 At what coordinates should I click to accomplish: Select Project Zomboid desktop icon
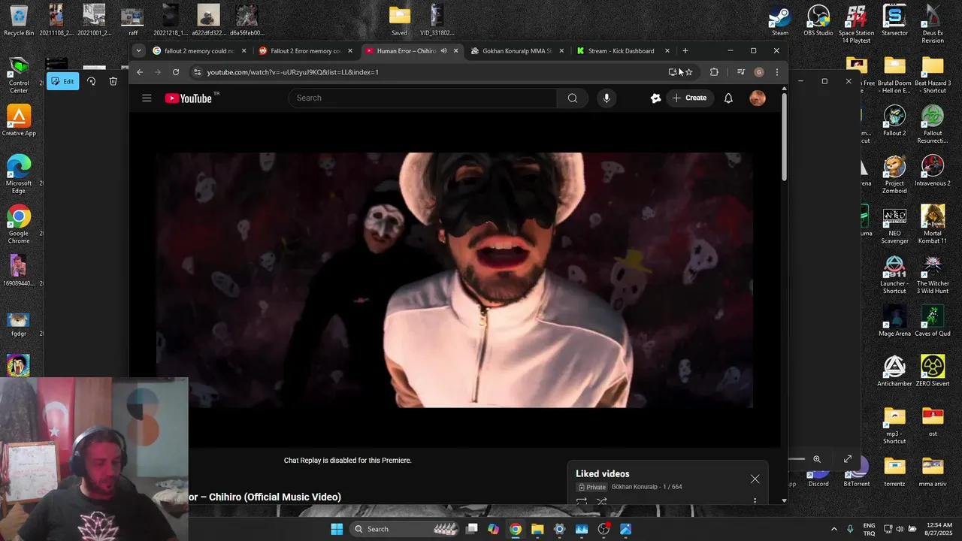coord(894,174)
